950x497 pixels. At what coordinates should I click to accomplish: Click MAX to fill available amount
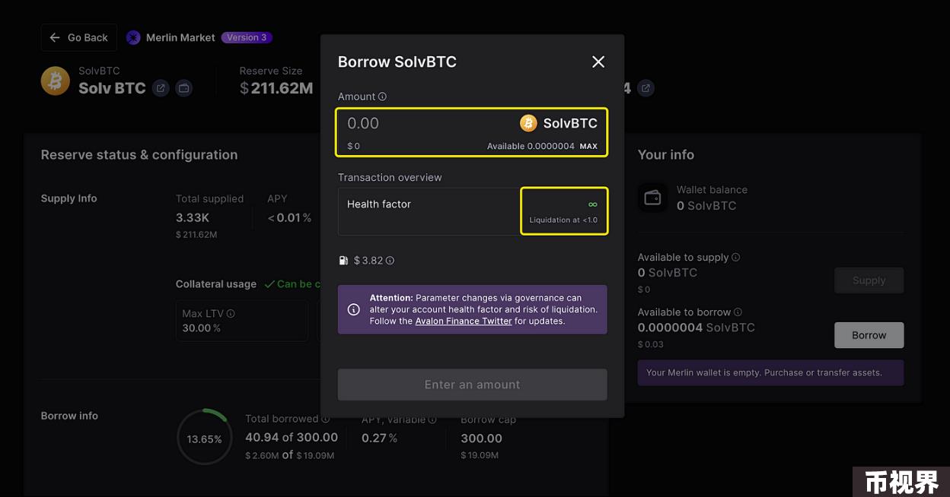588,146
